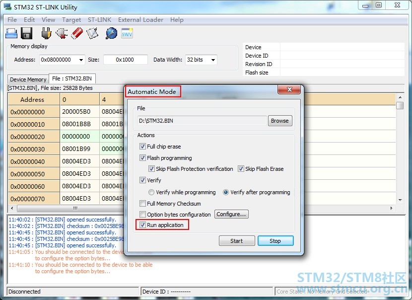Click the horizontal scrollbar right arrow
The width and height of the screenshot is (412, 300).
point(392,208)
